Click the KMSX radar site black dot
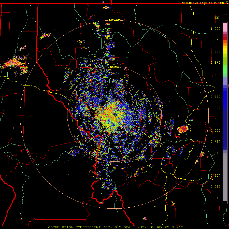Image resolution: width=229 pixels, height=229 pixels. click(114, 114)
